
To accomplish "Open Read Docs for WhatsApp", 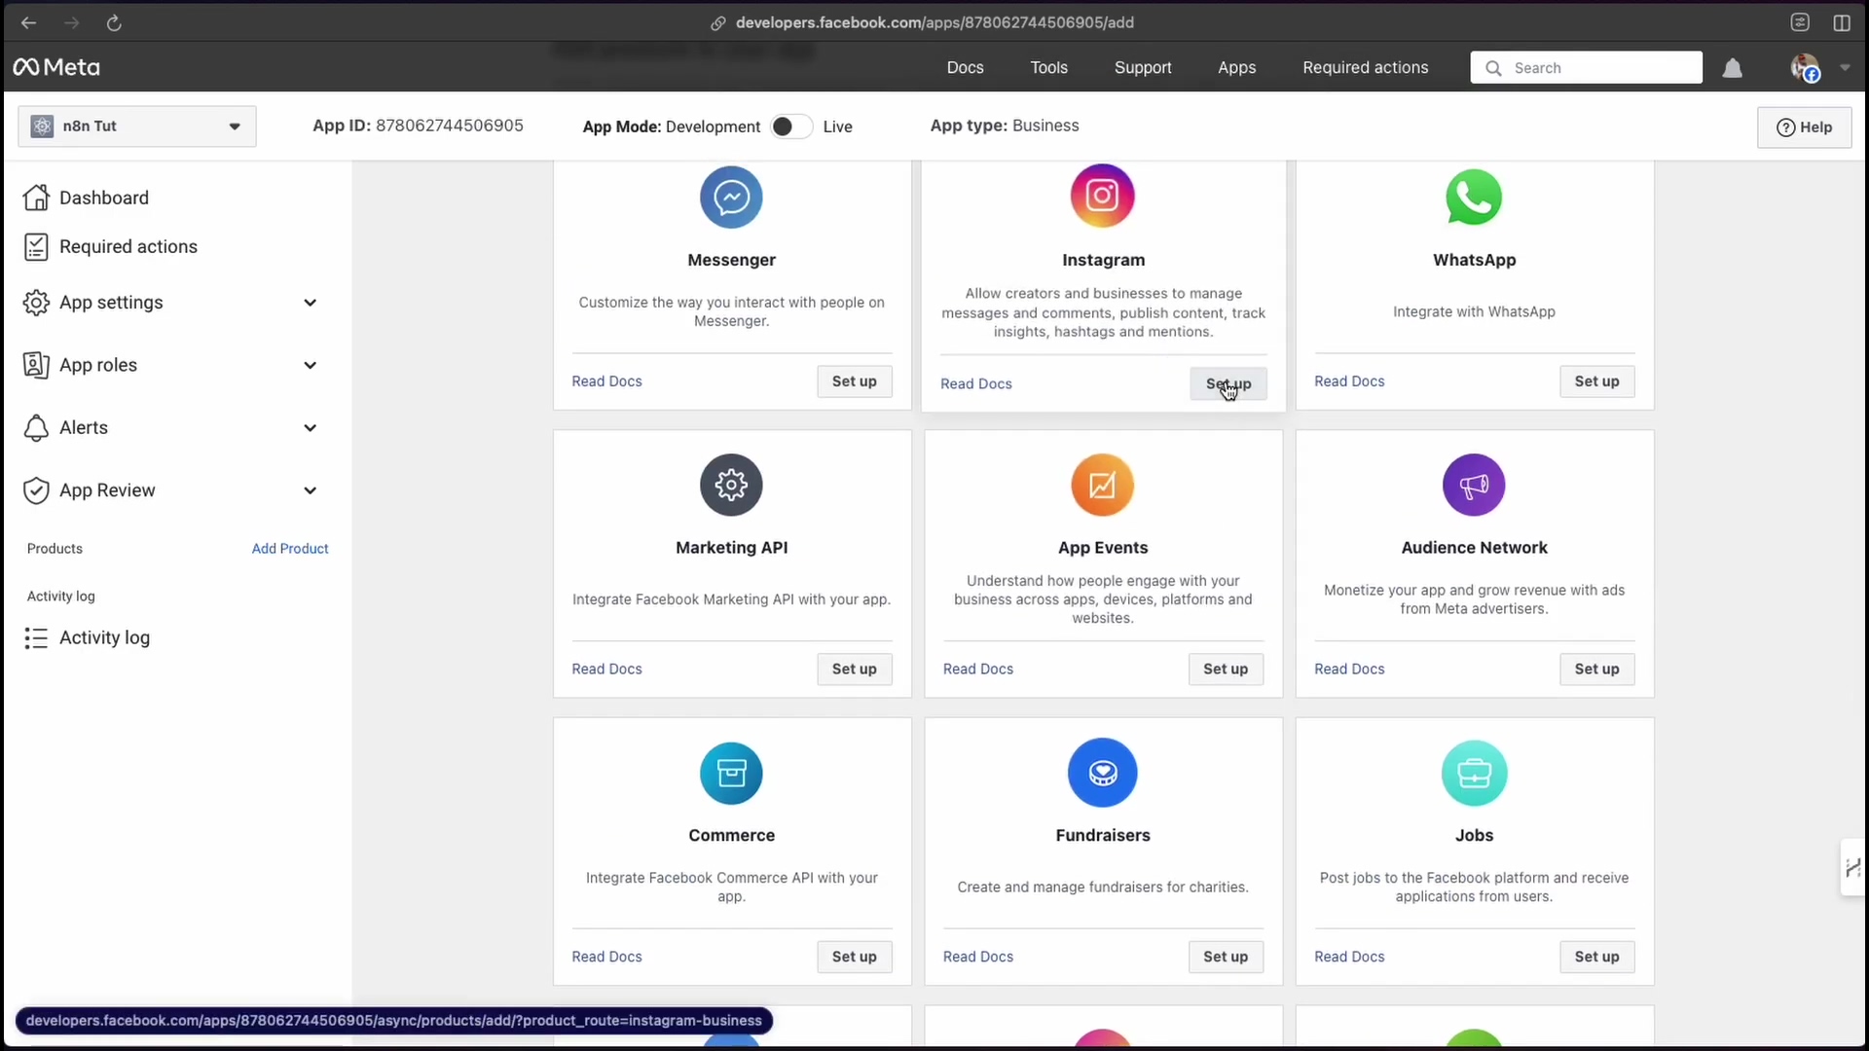I will [1349, 381].
